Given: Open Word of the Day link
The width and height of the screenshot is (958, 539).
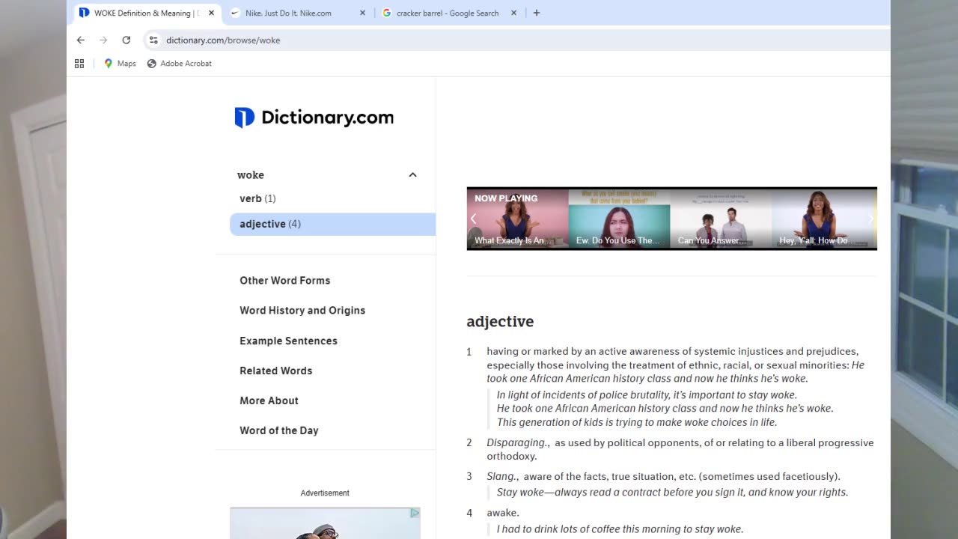Looking at the screenshot, I should (x=278, y=430).
